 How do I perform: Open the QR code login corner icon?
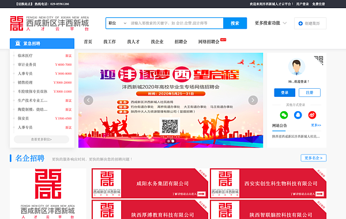point(319,60)
